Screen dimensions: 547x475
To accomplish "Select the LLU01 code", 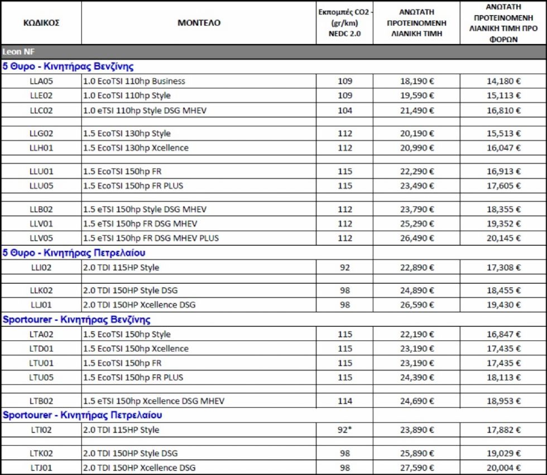I will [x=41, y=172].
